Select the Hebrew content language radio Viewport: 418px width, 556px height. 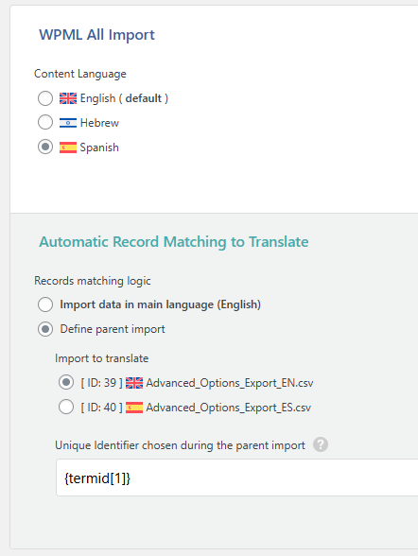(45, 122)
